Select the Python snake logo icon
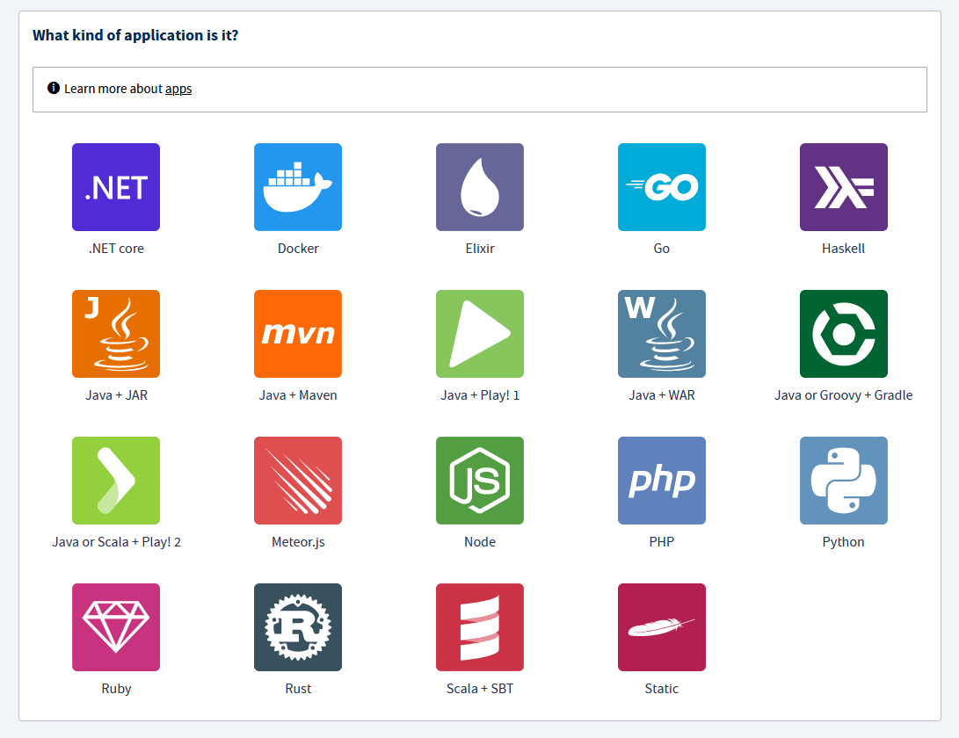 (x=844, y=481)
